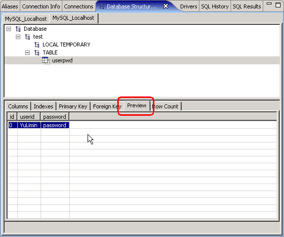This screenshot has width=284, height=237.
Task: Click the Database root node icon
Action: (x=18, y=29)
